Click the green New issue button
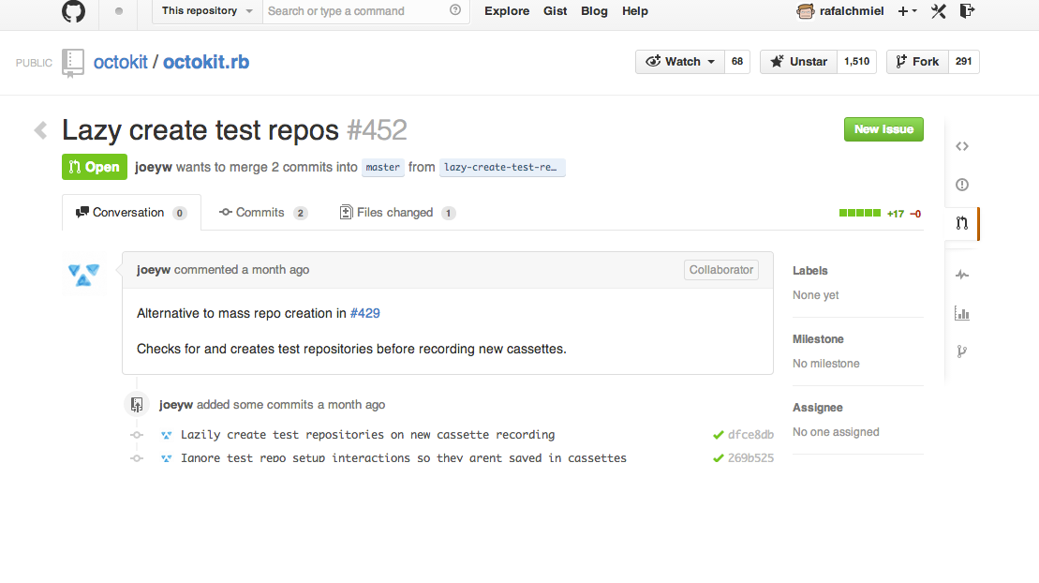The image size is (1039, 583). 883,129
